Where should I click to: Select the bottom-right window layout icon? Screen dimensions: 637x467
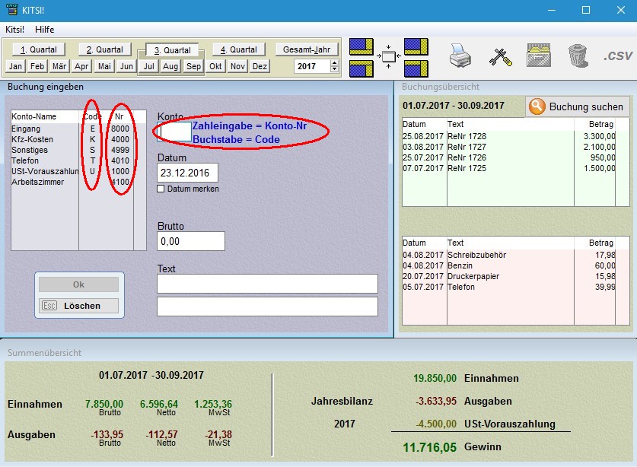416,68
